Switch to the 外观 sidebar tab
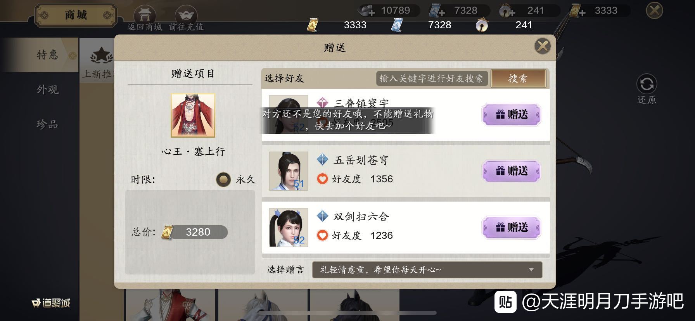This screenshot has width=695, height=321. click(47, 90)
